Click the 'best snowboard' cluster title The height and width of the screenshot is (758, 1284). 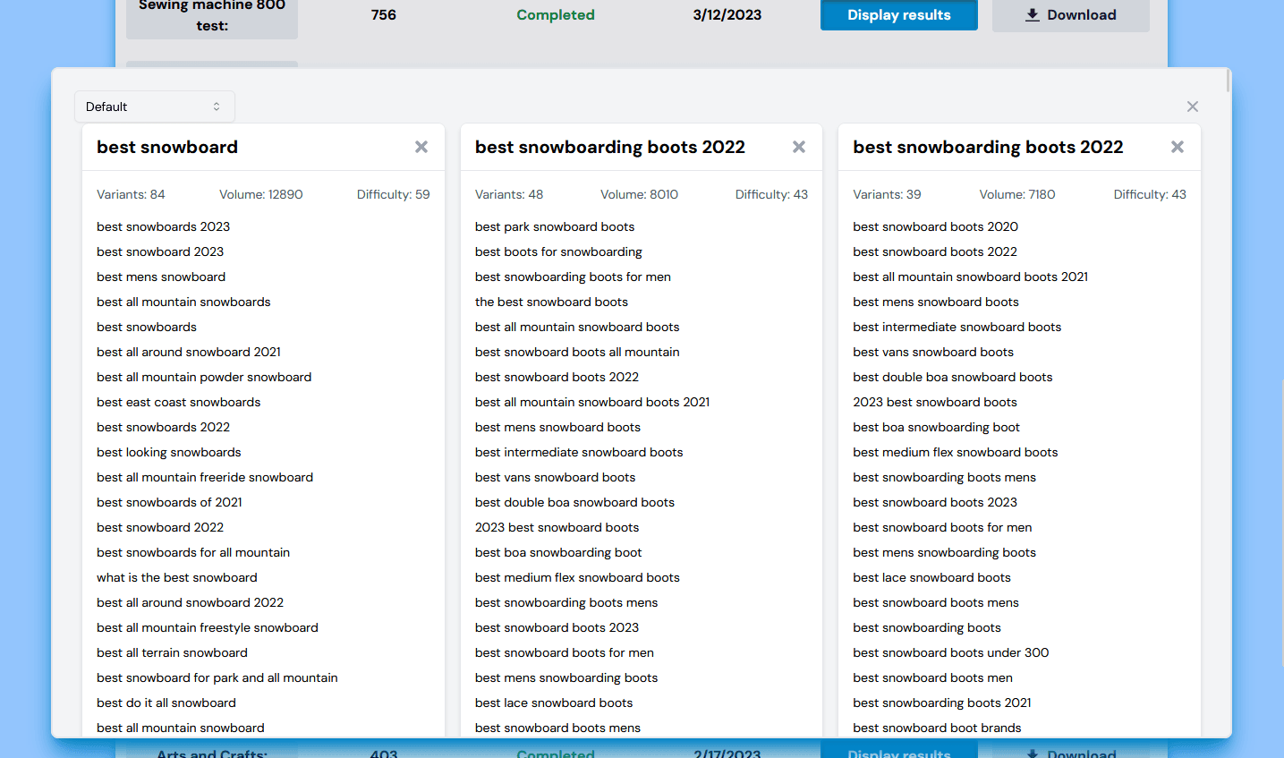[166, 146]
